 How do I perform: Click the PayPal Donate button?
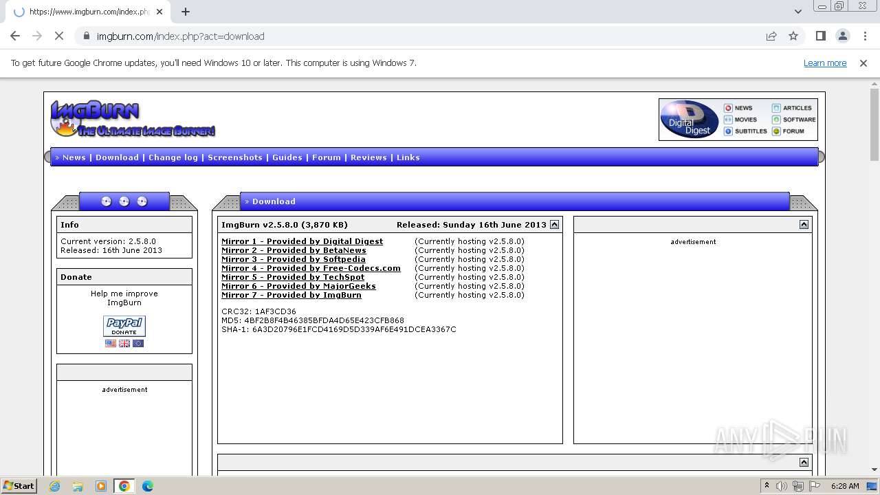tap(124, 326)
